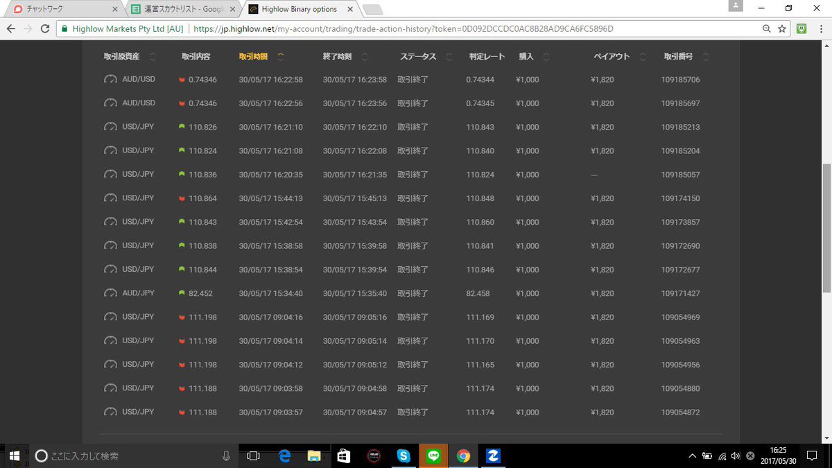Click start time 30/05/17 15:34:40
This screenshot has width=832, height=468.
click(x=270, y=293)
